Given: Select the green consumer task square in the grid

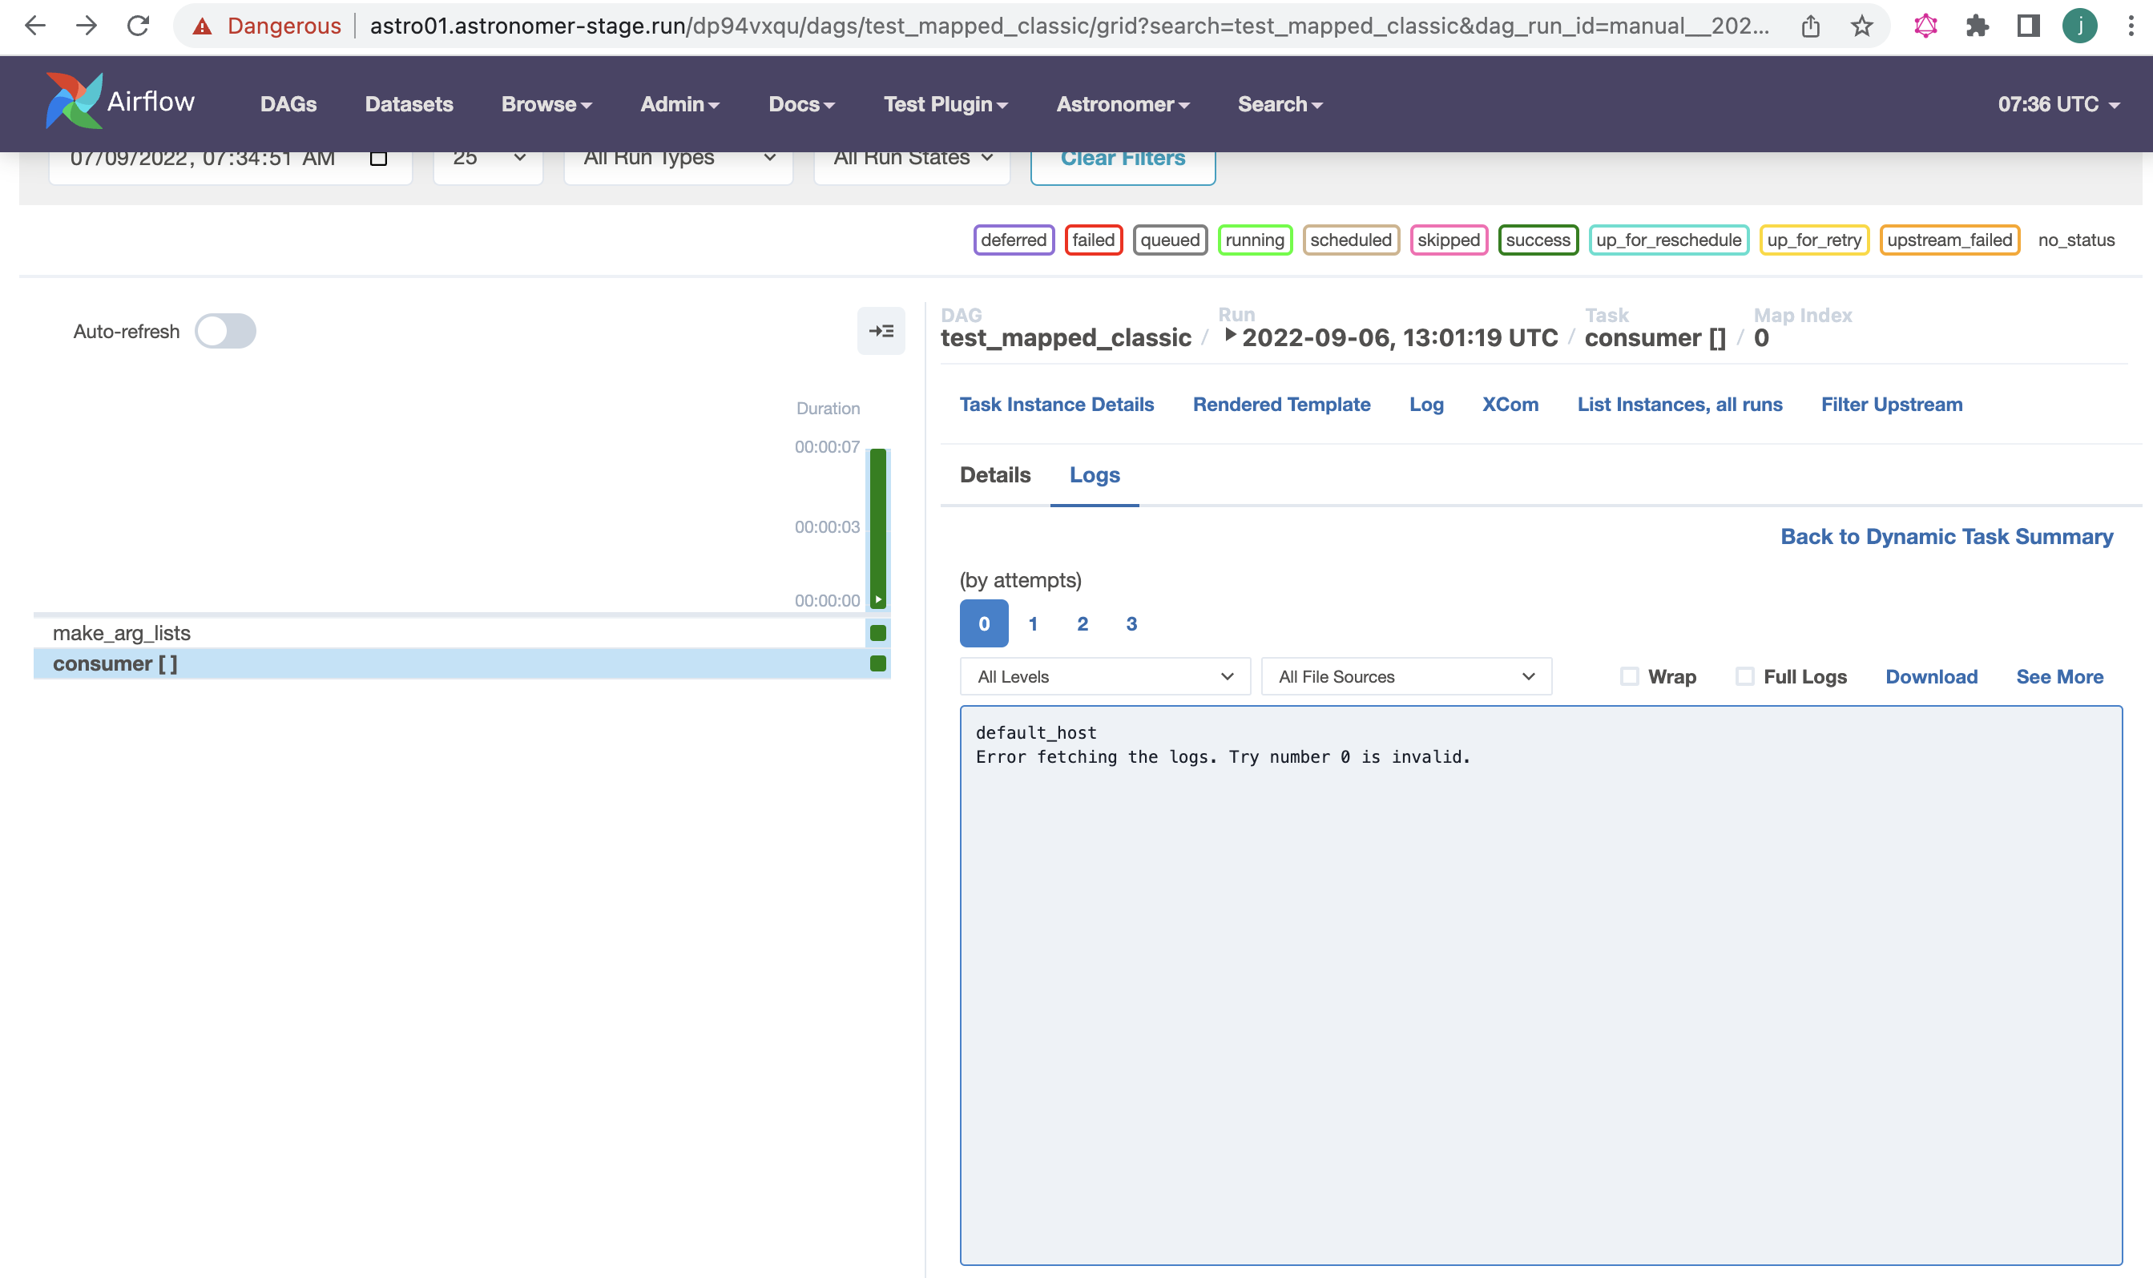Looking at the screenshot, I should pos(878,663).
